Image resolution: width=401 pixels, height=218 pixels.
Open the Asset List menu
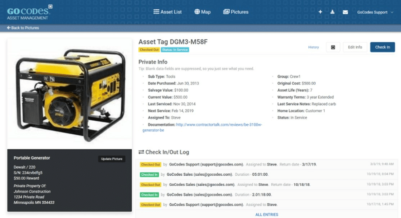pos(167,12)
